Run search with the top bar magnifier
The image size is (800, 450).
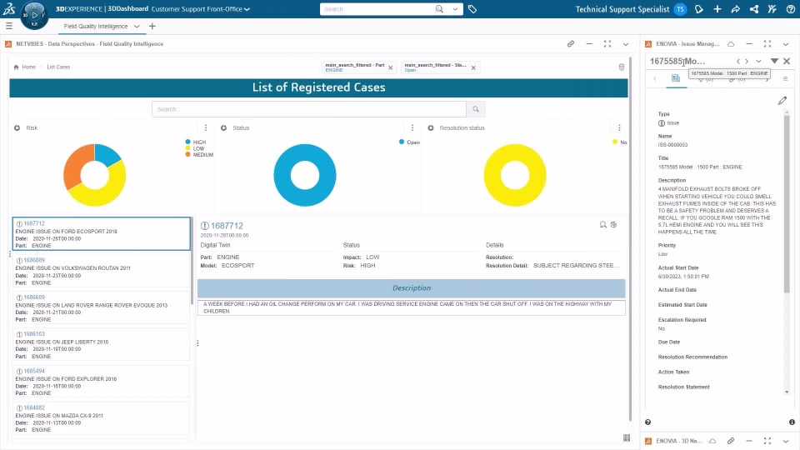(x=439, y=9)
